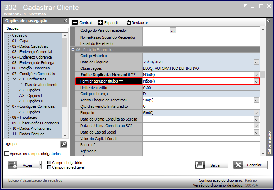Click the search magnifier icon
Viewport: 274px width, 190px height.
click(x=64, y=144)
